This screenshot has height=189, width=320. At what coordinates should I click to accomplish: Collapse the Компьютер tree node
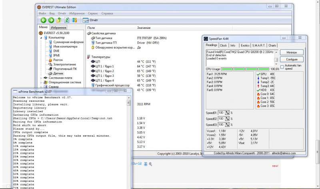pos(41,38)
